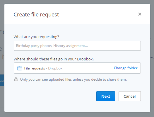This screenshot has height=117, width=154.
Task: Click the What are you requesting label
Action: (x=36, y=37)
